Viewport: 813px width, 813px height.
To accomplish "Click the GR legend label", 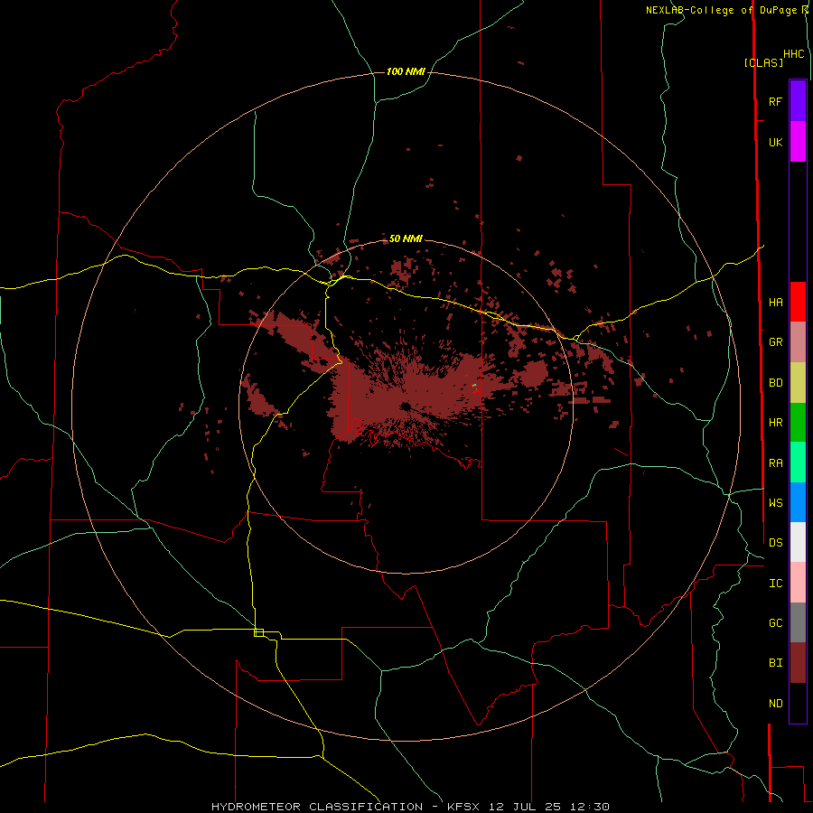I will tap(775, 342).
